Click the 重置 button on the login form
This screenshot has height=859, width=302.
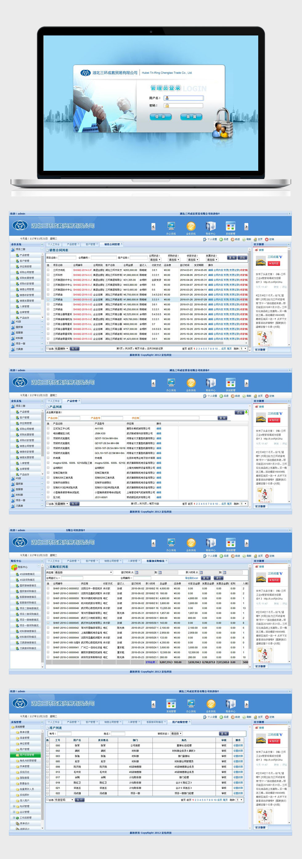pos(191,117)
